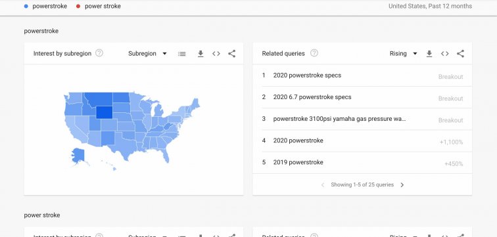The width and height of the screenshot is (497, 237).
Task: Share the Interest by subregion card
Action: click(231, 54)
